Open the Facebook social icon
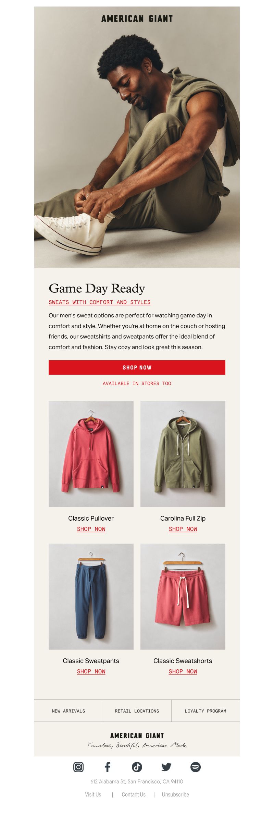 [x=108, y=767]
